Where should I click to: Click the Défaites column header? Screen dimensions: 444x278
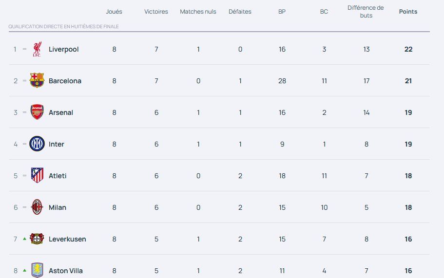240,12
